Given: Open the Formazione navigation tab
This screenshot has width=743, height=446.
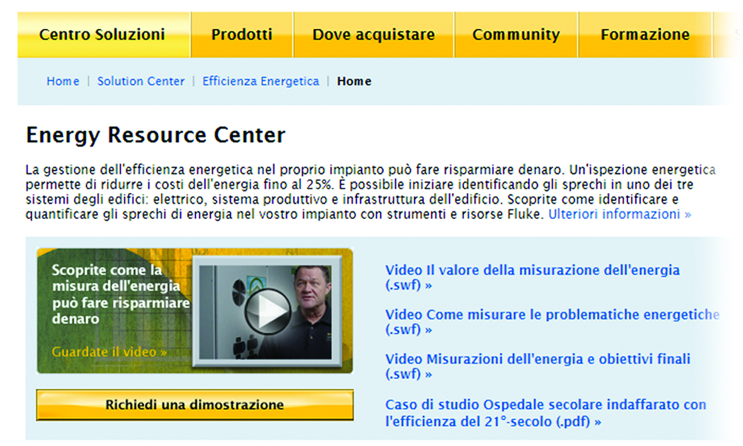Looking at the screenshot, I should 645,35.
